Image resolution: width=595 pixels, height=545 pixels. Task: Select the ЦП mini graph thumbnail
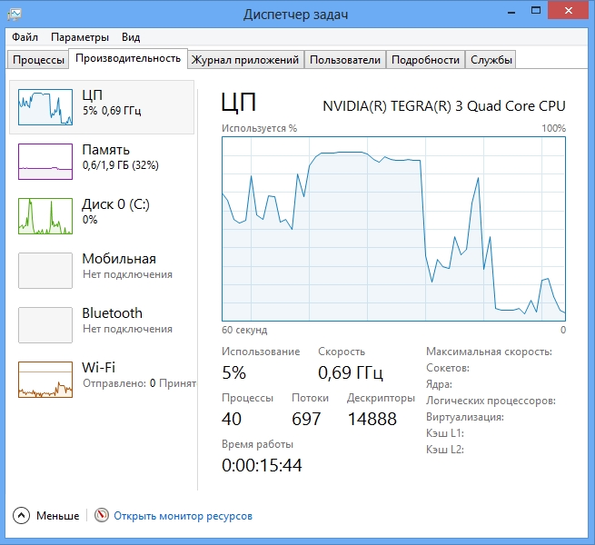pyautogui.click(x=45, y=107)
